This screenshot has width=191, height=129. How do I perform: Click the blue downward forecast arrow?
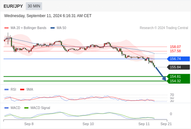(x=161, y=74)
